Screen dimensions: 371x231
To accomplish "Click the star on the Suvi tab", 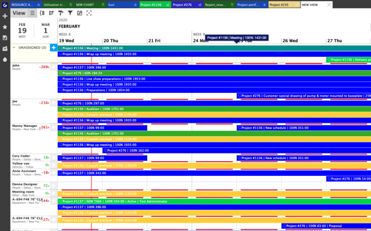I will click(x=135, y=5).
